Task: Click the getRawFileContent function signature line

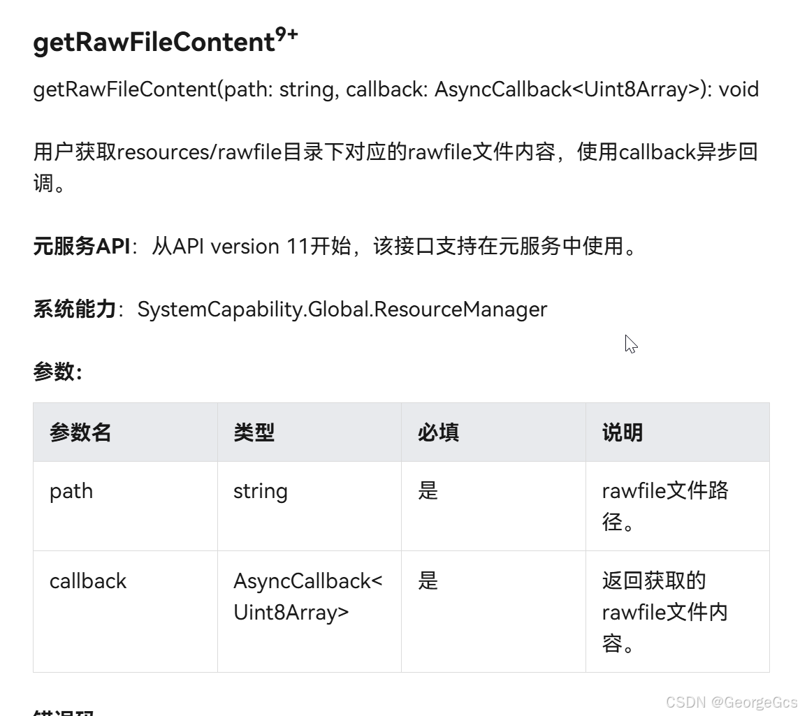Action: click(x=395, y=89)
